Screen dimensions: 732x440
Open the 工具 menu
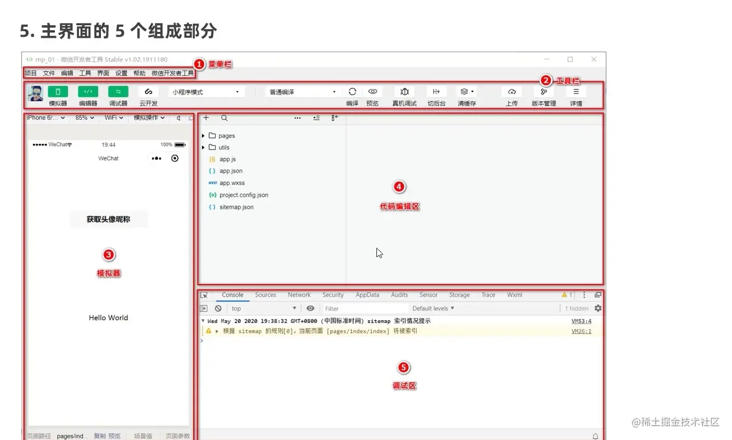click(x=85, y=73)
